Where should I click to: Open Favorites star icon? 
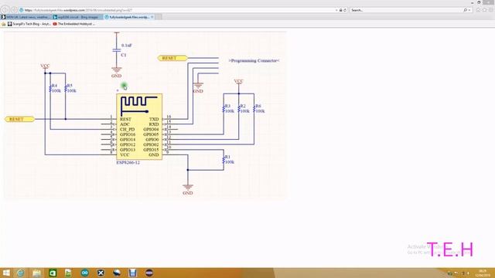coord(484,10)
